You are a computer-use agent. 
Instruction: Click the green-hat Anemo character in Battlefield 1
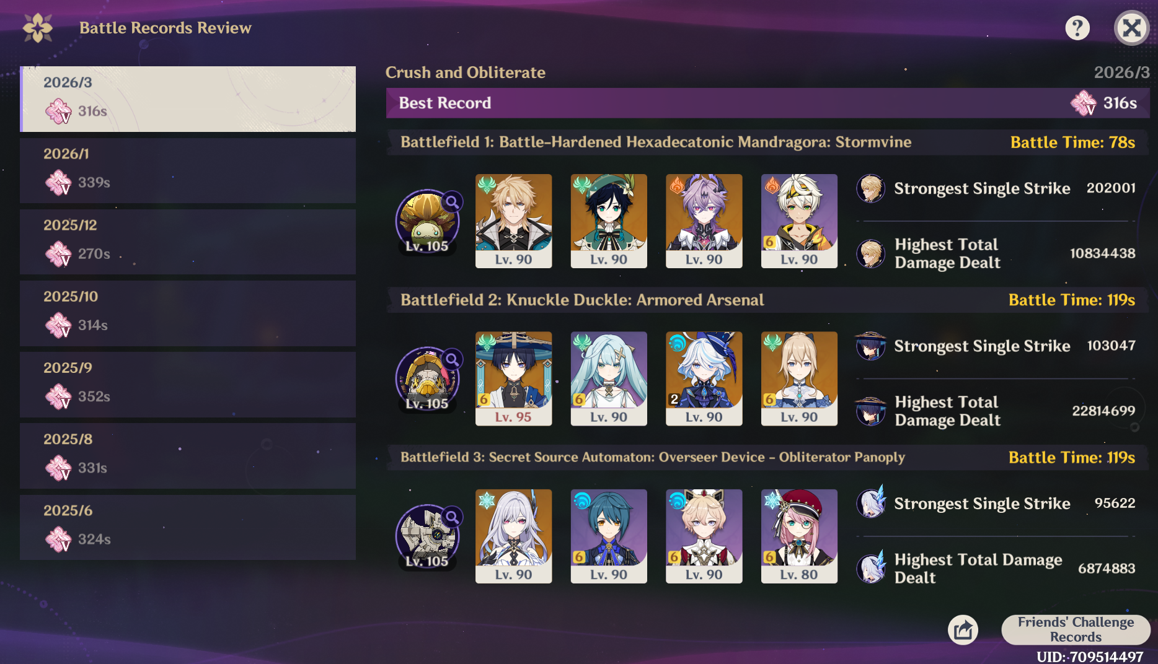tap(609, 221)
